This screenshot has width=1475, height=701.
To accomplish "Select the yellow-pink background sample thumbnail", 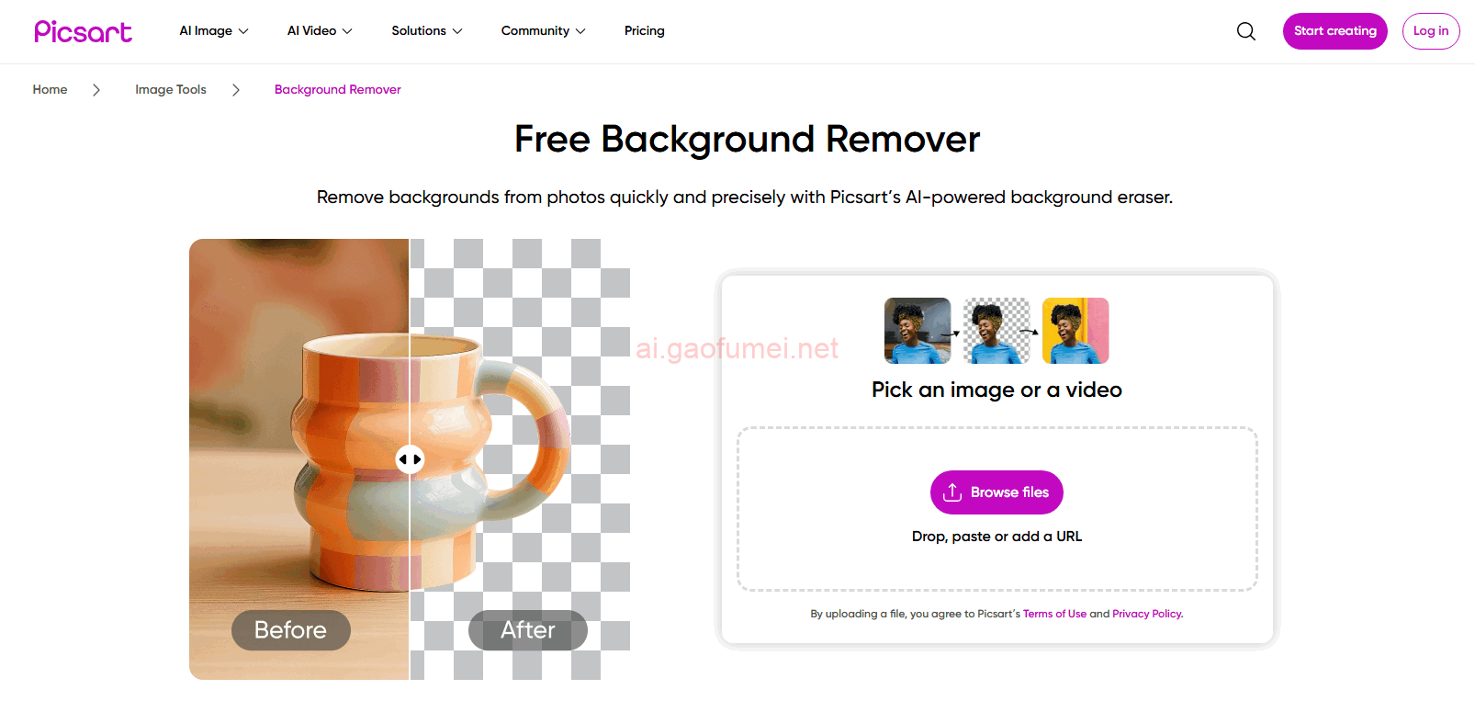I will pos(1075,331).
